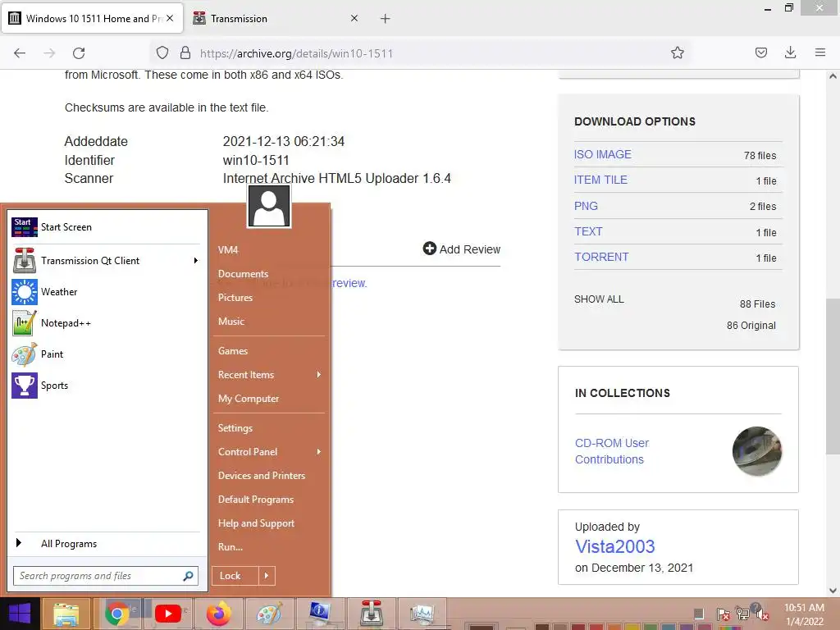Reload the archive.org page
840x630 pixels.
pos(79,52)
